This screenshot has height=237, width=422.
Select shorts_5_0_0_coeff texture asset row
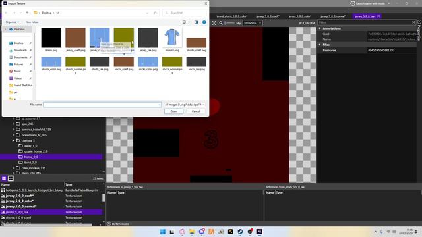click(x=51, y=217)
